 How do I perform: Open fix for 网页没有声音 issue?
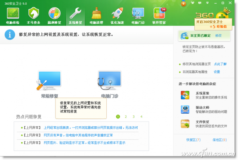[78, 135]
